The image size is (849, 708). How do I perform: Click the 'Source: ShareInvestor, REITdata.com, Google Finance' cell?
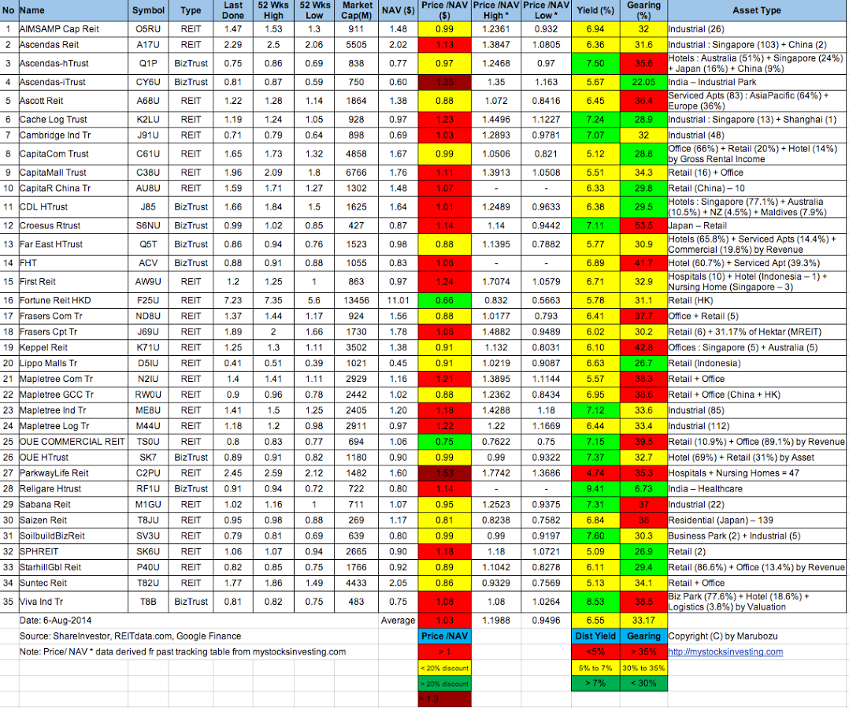point(130,636)
